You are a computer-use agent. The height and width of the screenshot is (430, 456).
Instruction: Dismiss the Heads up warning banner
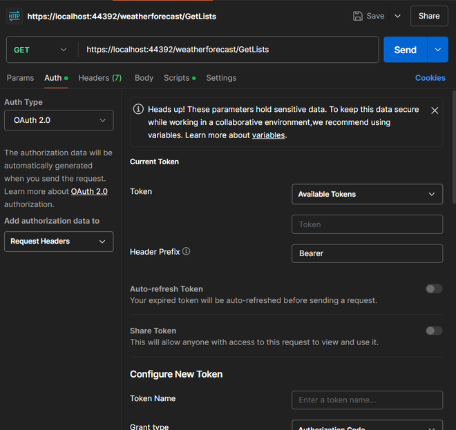click(x=435, y=110)
